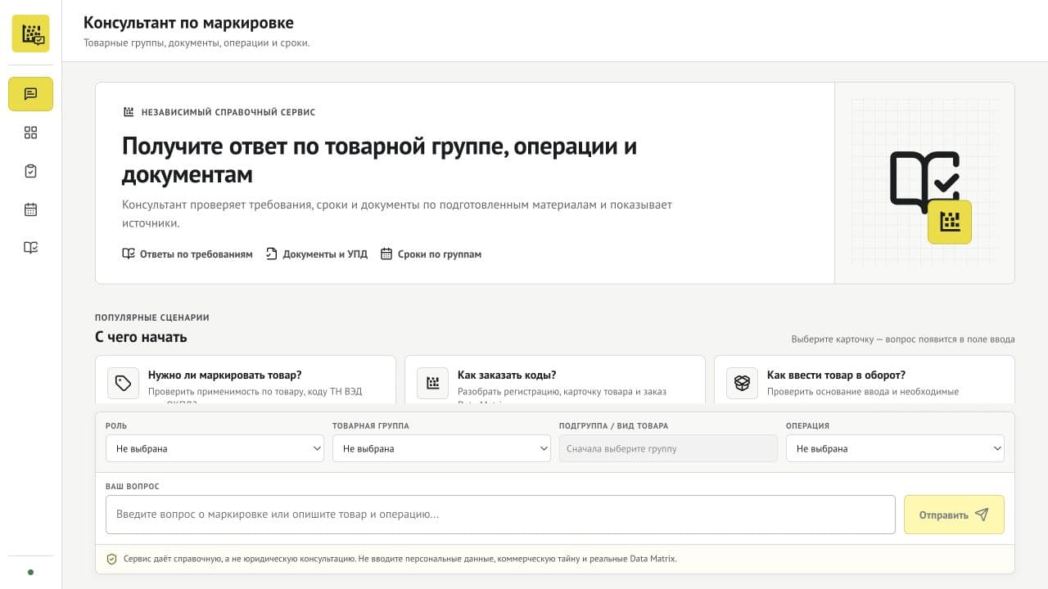Open the calendar deadlines sidebar icon

(x=30, y=209)
